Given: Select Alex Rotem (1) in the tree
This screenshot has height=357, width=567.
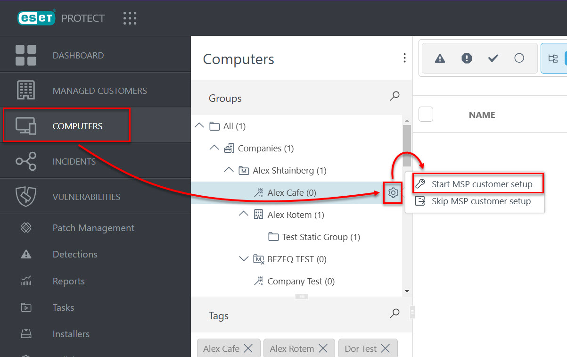Looking at the screenshot, I should 296,215.
